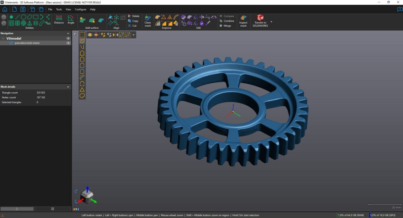This screenshot has width=403, height=218.
Task: Click the Transfer to SOLIDWORKS icon
Action: 260,18
